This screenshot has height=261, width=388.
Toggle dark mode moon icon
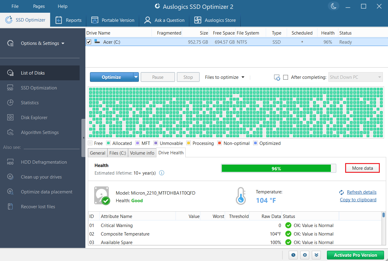(x=334, y=6)
